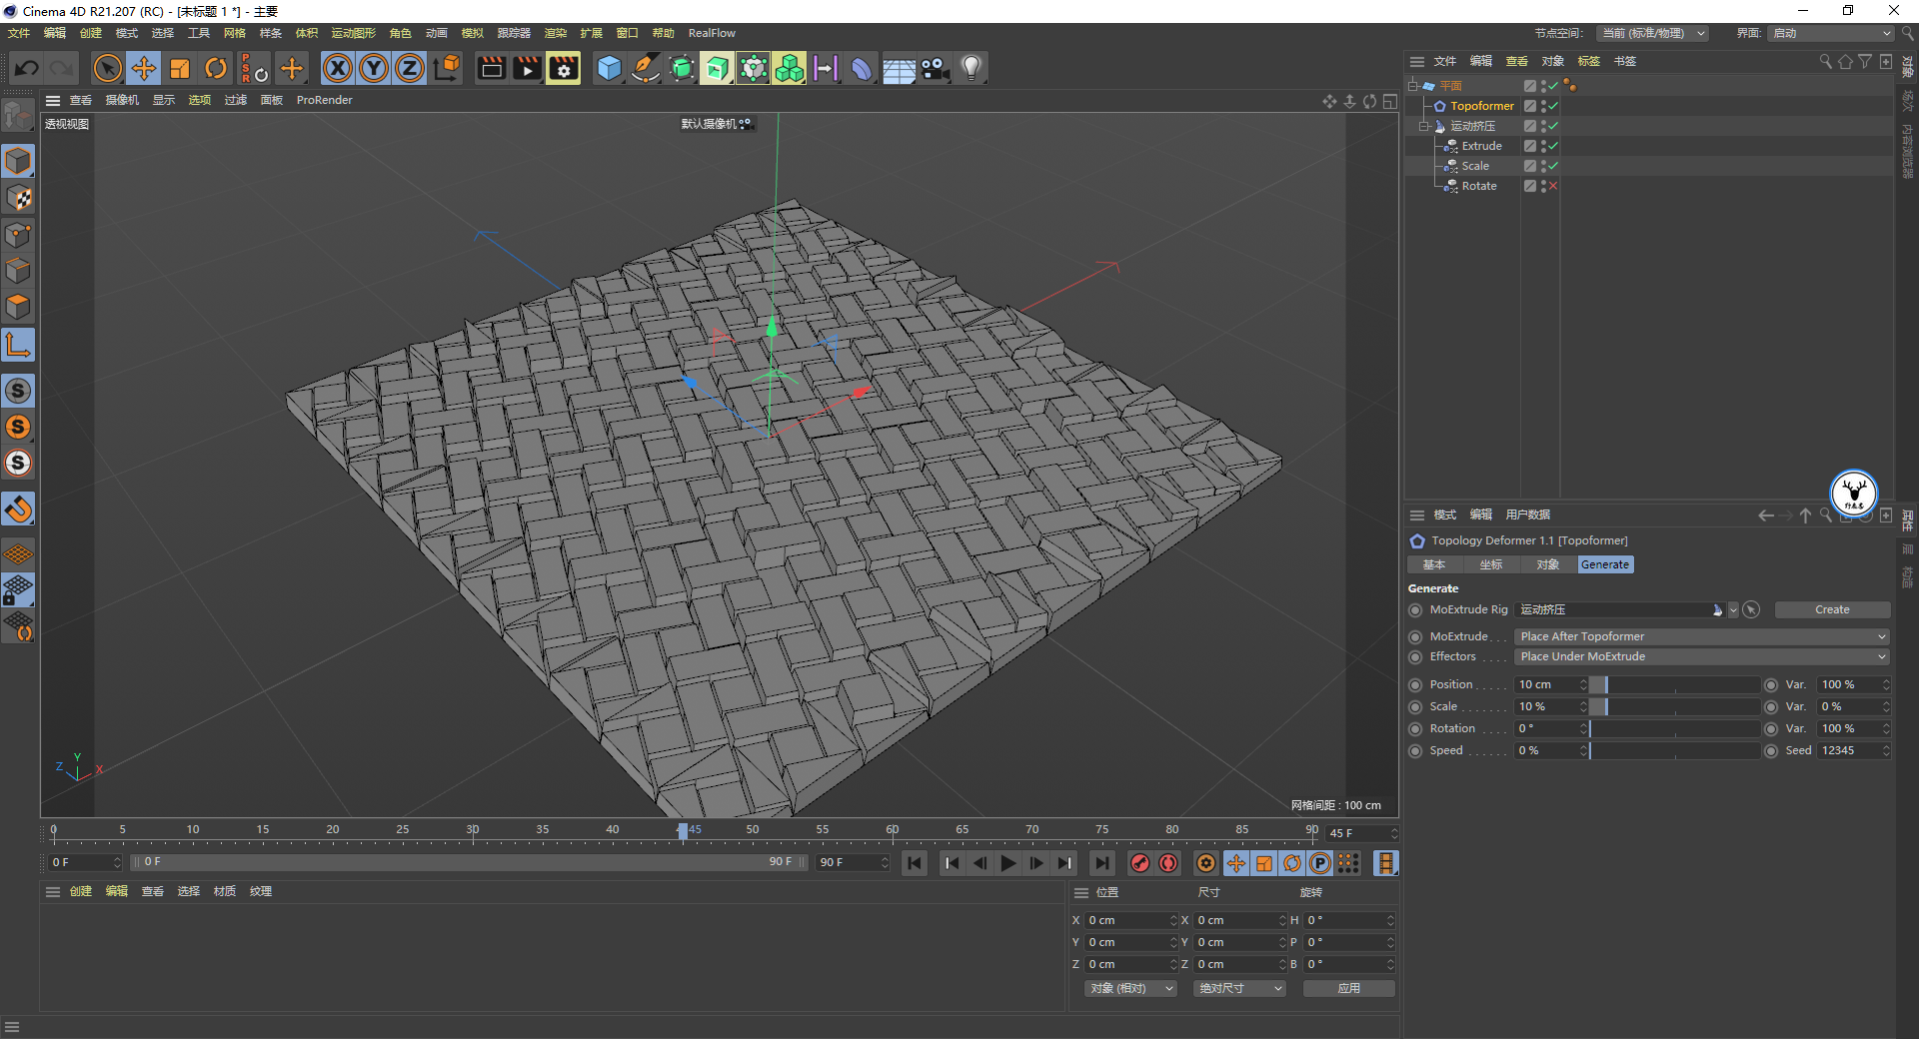Open viewport 摄像机 menu

coord(122,100)
